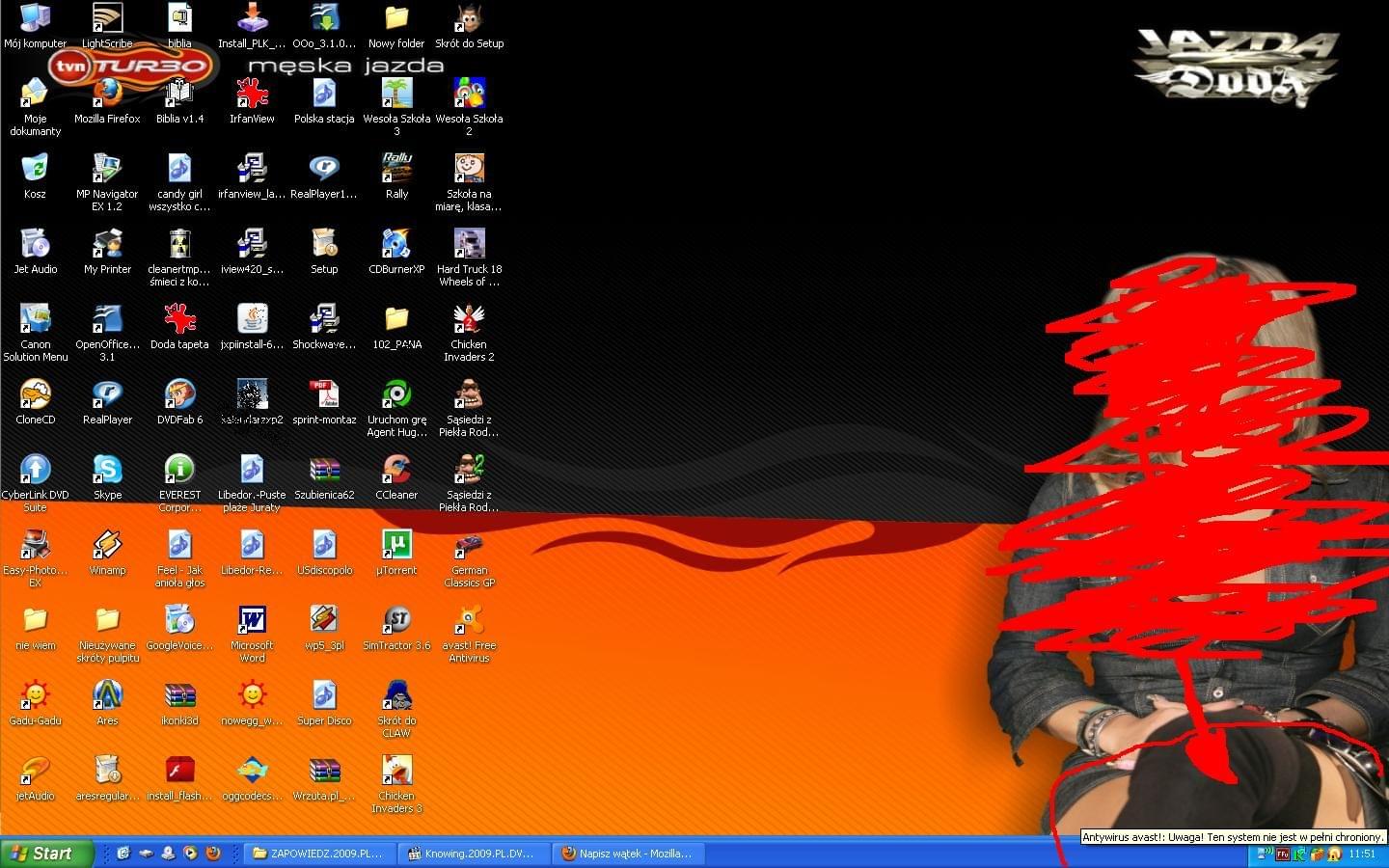
Task: Open the Microsoft Word shortcut
Action: 252,620
